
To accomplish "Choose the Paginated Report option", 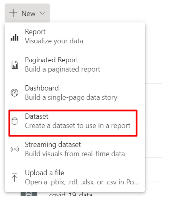I will [x=75, y=65].
